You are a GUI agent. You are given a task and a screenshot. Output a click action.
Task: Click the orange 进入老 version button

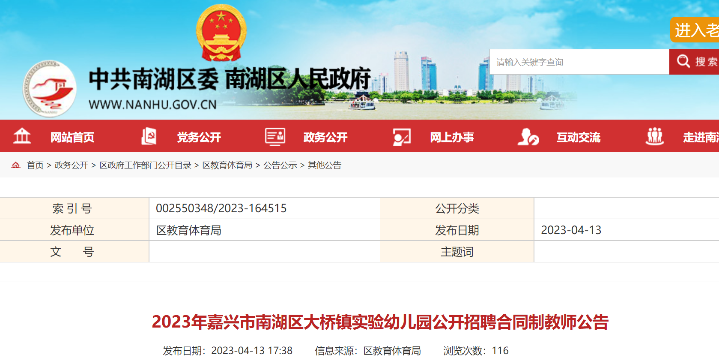pos(695,30)
